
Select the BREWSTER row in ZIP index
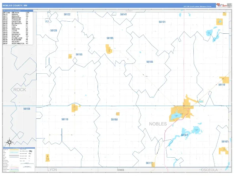(x=15, y=18)
